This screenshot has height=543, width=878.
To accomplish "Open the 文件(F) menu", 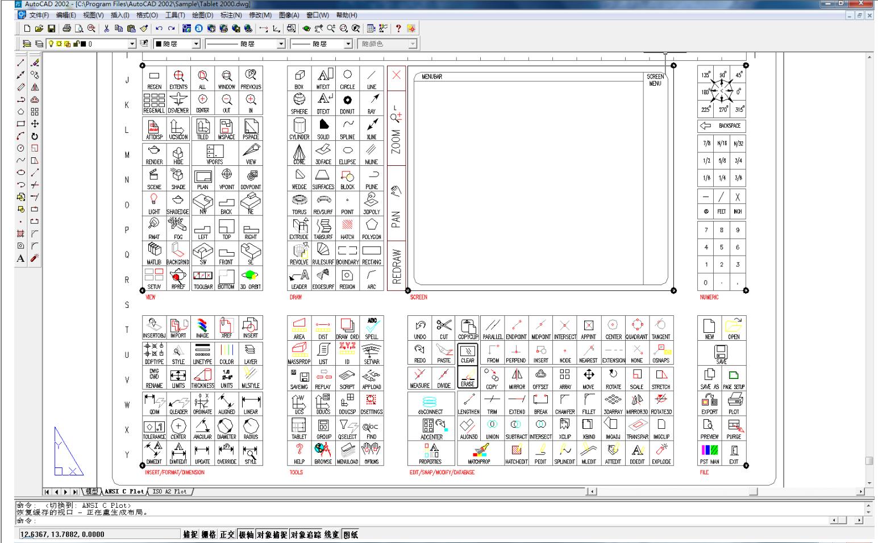I will pyautogui.click(x=39, y=15).
